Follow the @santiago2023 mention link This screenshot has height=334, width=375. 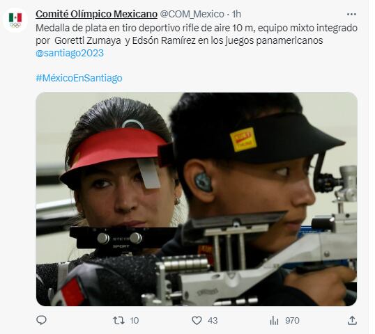[x=70, y=53]
